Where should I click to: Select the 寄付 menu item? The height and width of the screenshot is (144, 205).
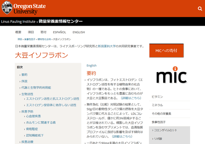tap(44, 32)
